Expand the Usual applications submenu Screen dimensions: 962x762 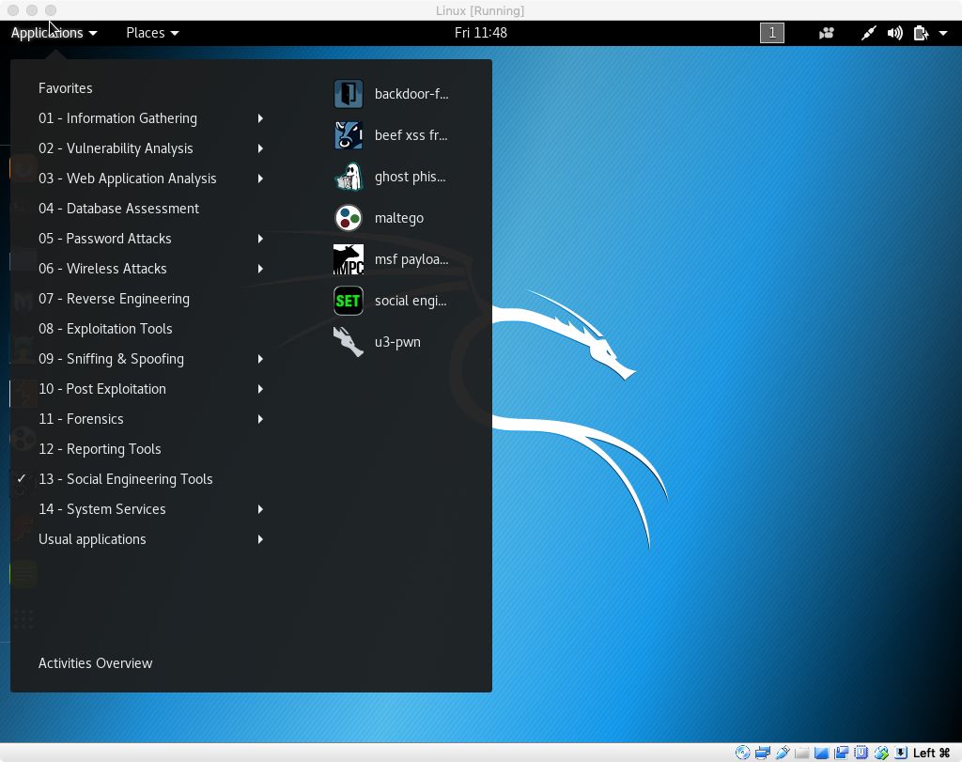click(x=150, y=539)
